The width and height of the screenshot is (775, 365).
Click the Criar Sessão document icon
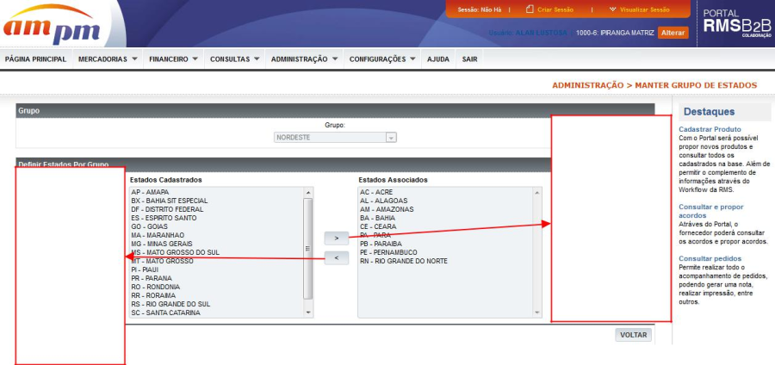click(x=530, y=9)
